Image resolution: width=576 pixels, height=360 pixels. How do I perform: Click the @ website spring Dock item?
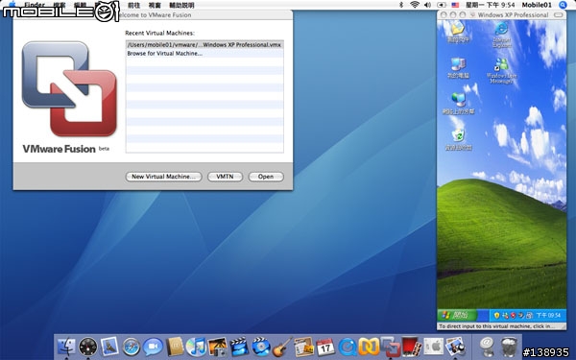tap(487, 347)
